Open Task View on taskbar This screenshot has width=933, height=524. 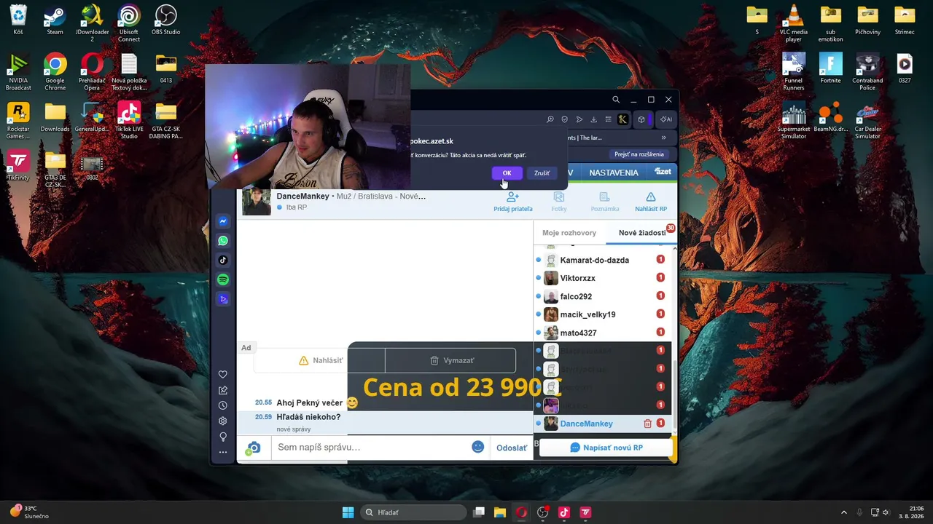pos(479,512)
